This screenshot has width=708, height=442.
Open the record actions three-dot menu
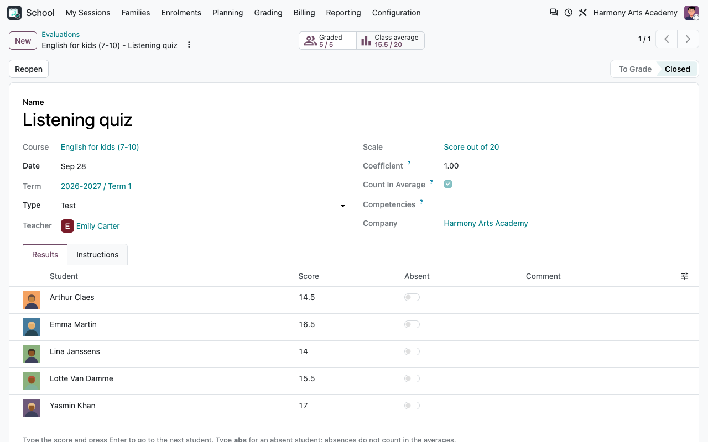coord(189,45)
